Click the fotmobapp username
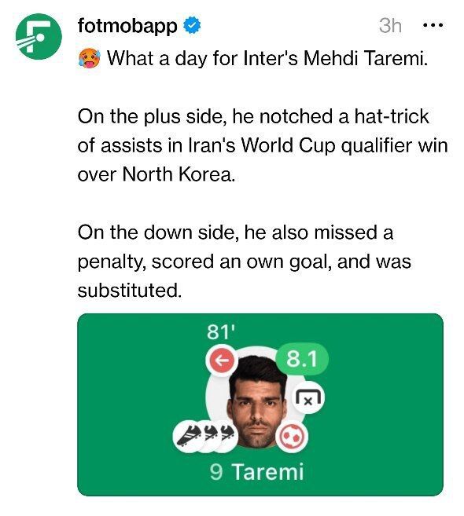Image resolution: width=464 pixels, height=516 pixels. (x=127, y=26)
